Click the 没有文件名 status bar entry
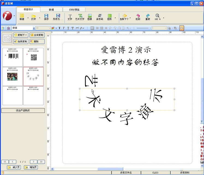The image size is (204, 175). (126, 173)
